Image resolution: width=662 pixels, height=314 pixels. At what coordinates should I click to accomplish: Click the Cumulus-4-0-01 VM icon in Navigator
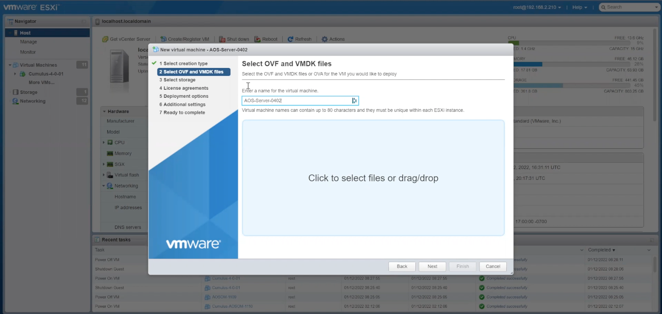click(x=23, y=74)
